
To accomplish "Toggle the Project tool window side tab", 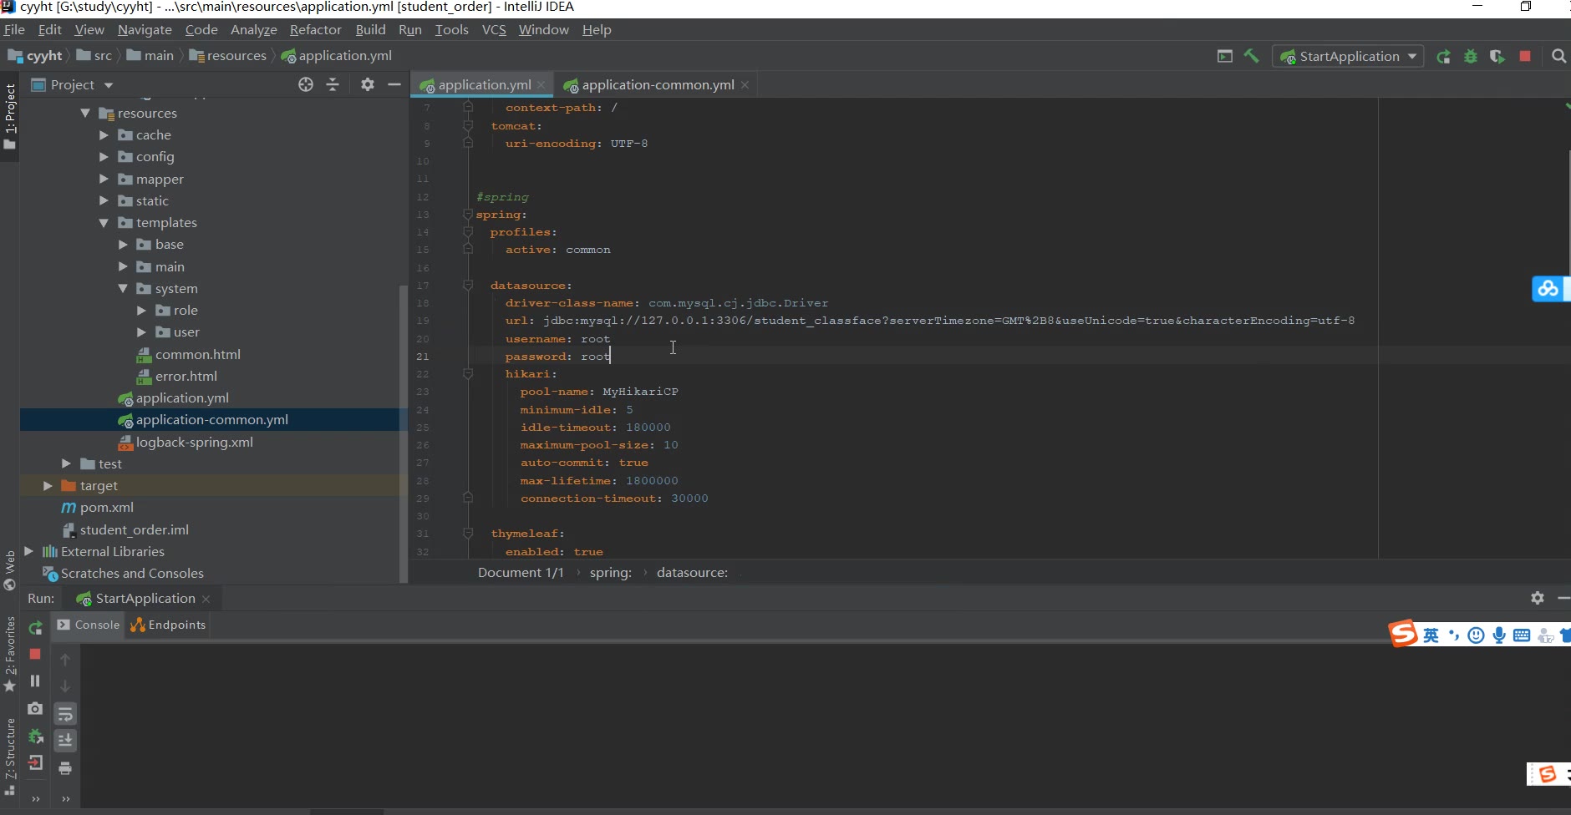I will click(x=9, y=117).
